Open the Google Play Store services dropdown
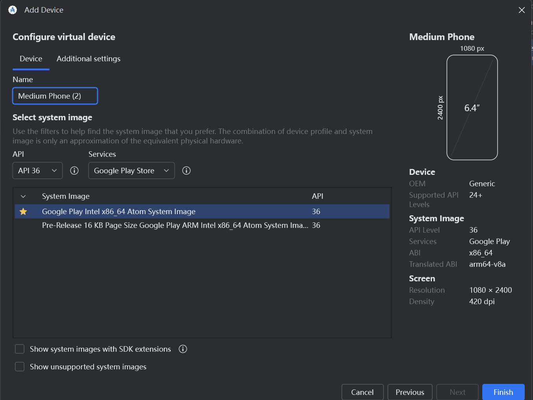The height and width of the screenshot is (400, 533). [131, 171]
